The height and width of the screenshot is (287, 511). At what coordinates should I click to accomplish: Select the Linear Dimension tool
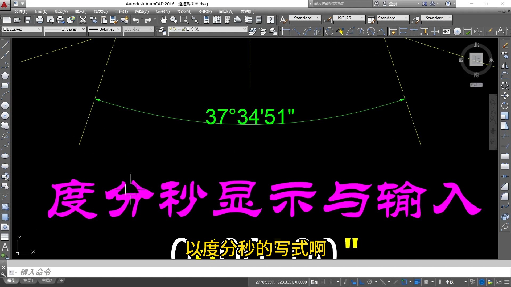(x=286, y=31)
